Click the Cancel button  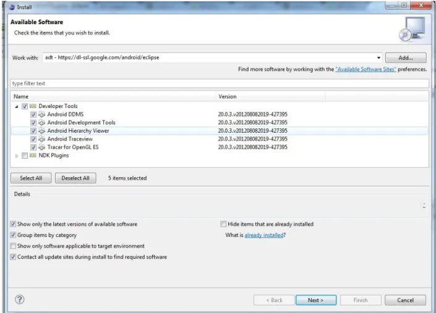click(405, 300)
